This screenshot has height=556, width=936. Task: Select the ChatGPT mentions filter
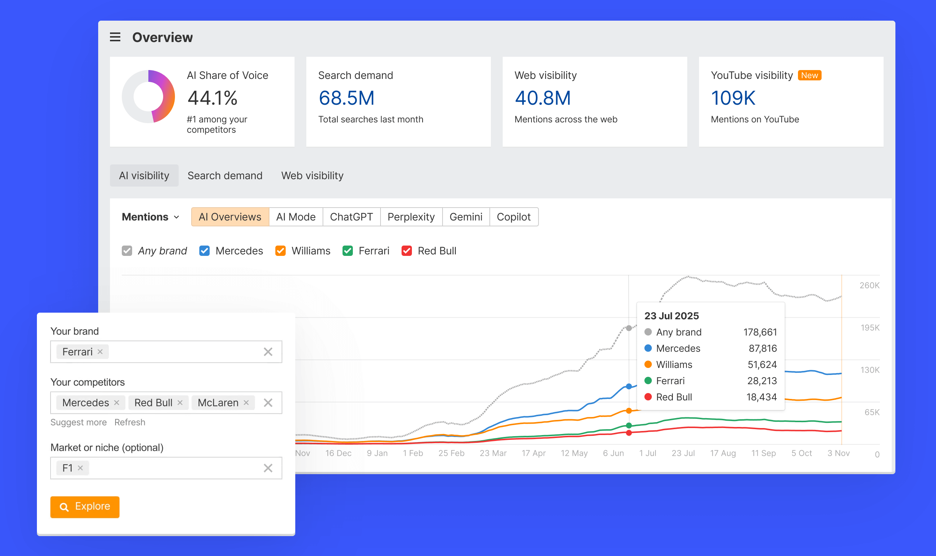pos(351,216)
